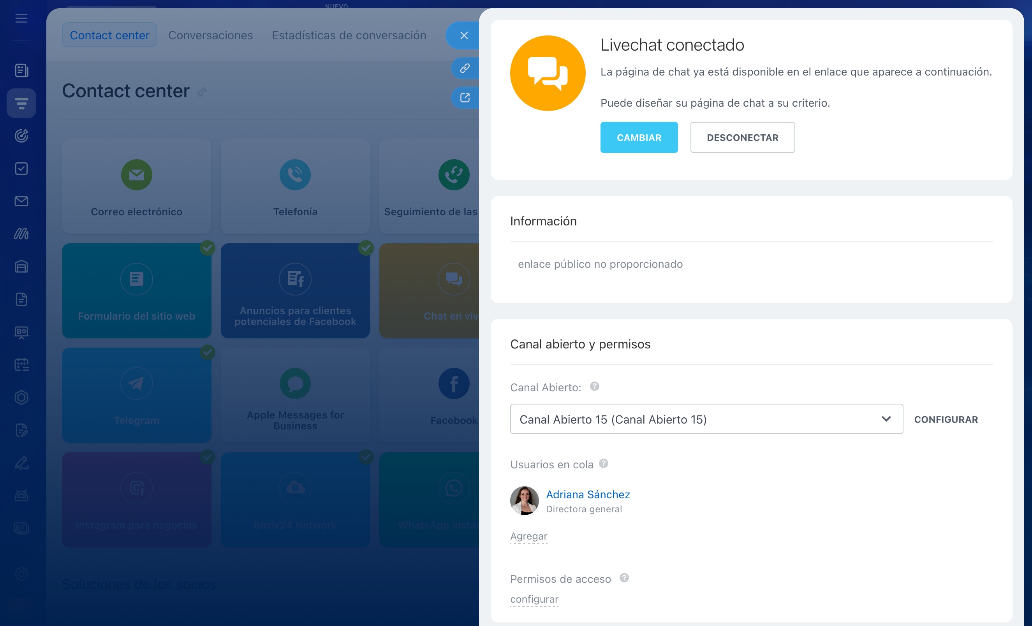Open Adriana Sánchez profile avatar
This screenshot has width=1032, height=626.
point(524,500)
